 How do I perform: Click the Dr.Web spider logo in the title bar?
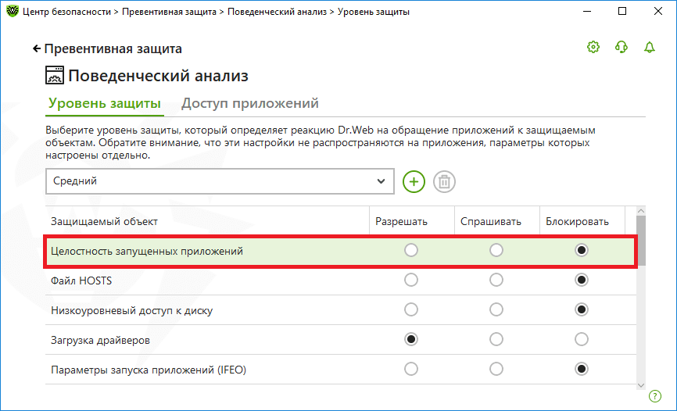[x=12, y=11]
